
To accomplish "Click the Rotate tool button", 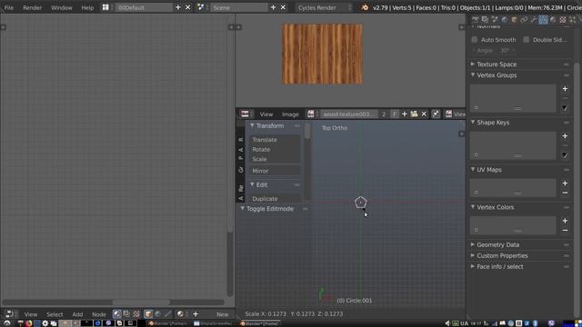I will pos(275,149).
